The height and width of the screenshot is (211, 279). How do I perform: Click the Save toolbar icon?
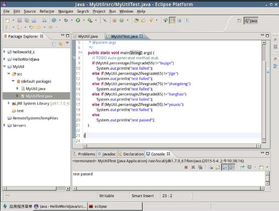point(20,20)
